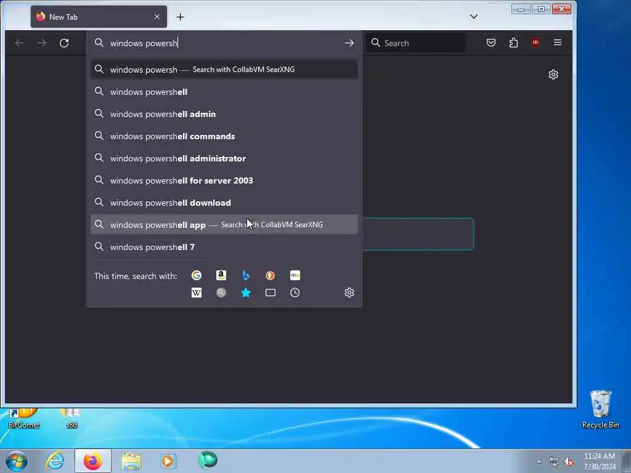Search this time with Amazon
The height and width of the screenshot is (473, 631).
(221, 275)
